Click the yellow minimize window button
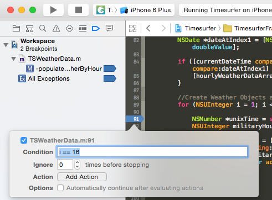Viewport: 272px width, 200px height. tap(22, 10)
